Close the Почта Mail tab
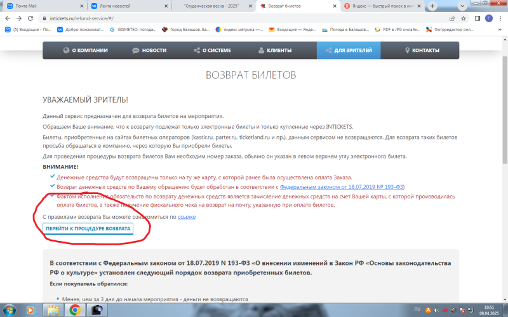This screenshot has width=508, height=317. (x=82, y=6)
